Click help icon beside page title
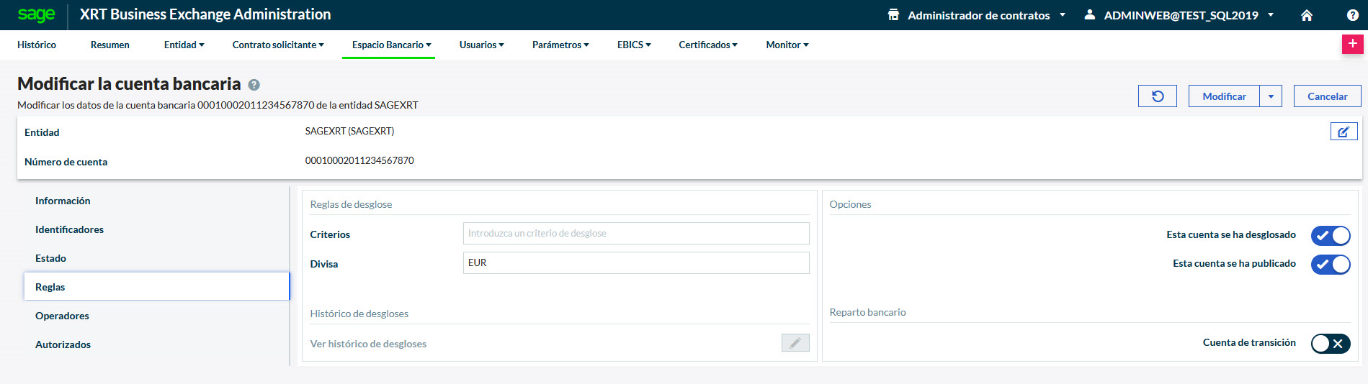This screenshot has width=1368, height=384. 254,85
